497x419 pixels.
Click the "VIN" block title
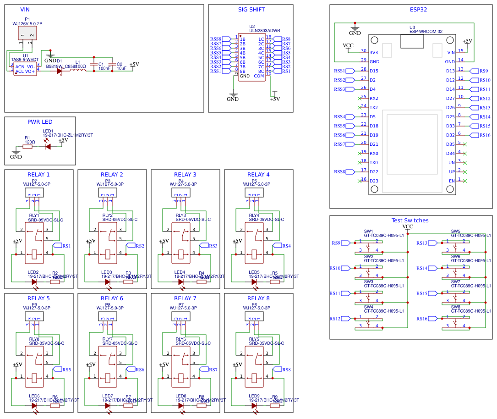point(25,10)
